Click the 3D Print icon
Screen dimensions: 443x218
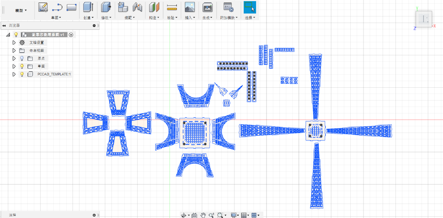tap(207, 7)
